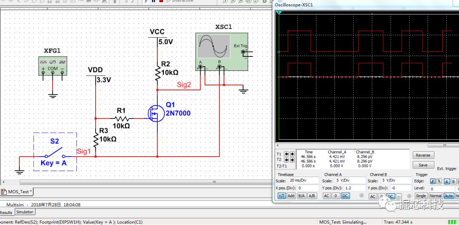Select resistor R3 symbol
459x225 pixels.
[x=96, y=139]
